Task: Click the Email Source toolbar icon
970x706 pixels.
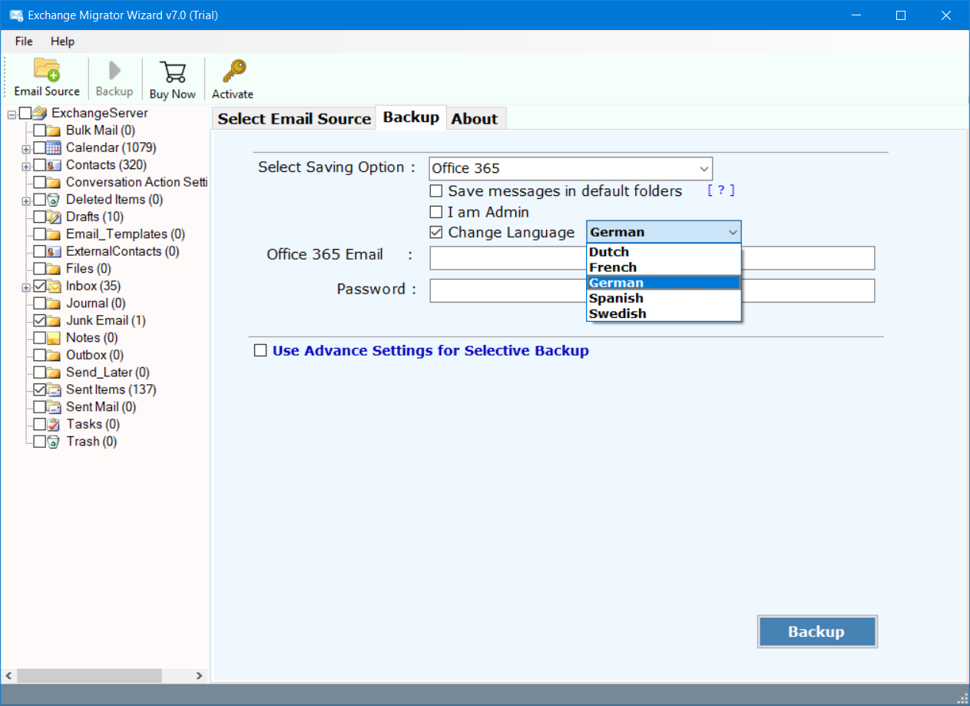Action: pyautogui.click(x=47, y=71)
